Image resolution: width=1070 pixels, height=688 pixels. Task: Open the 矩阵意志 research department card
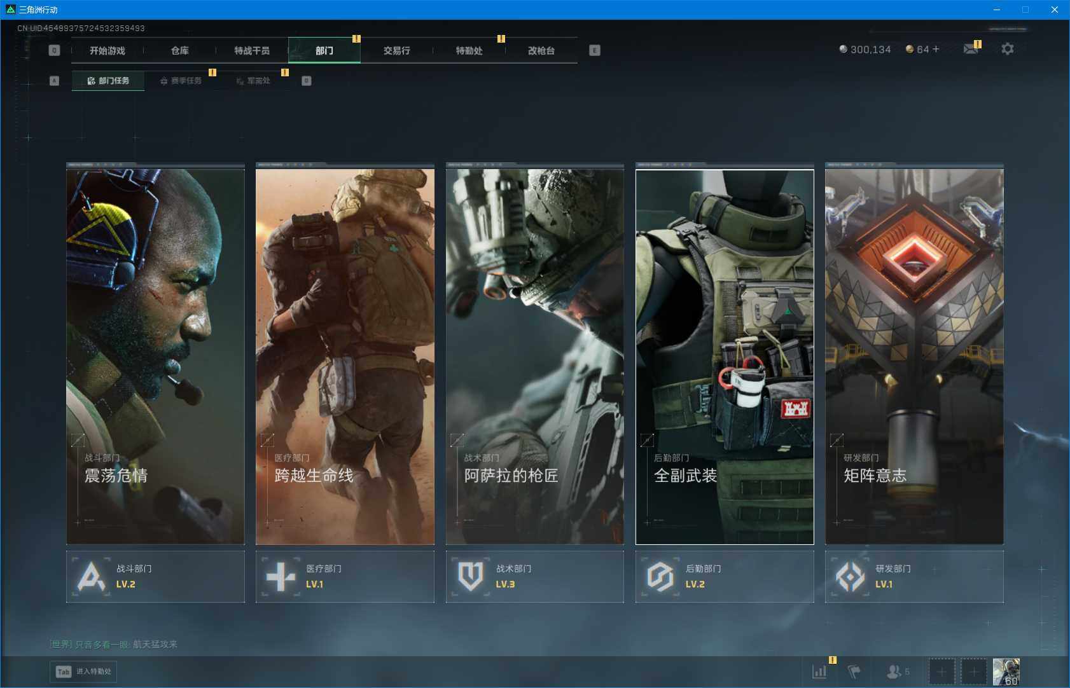coord(914,356)
